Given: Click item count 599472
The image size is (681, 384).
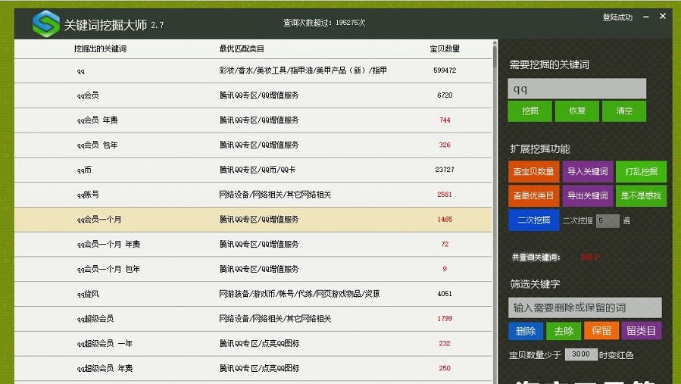Looking at the screenshot, I should 445,70.
